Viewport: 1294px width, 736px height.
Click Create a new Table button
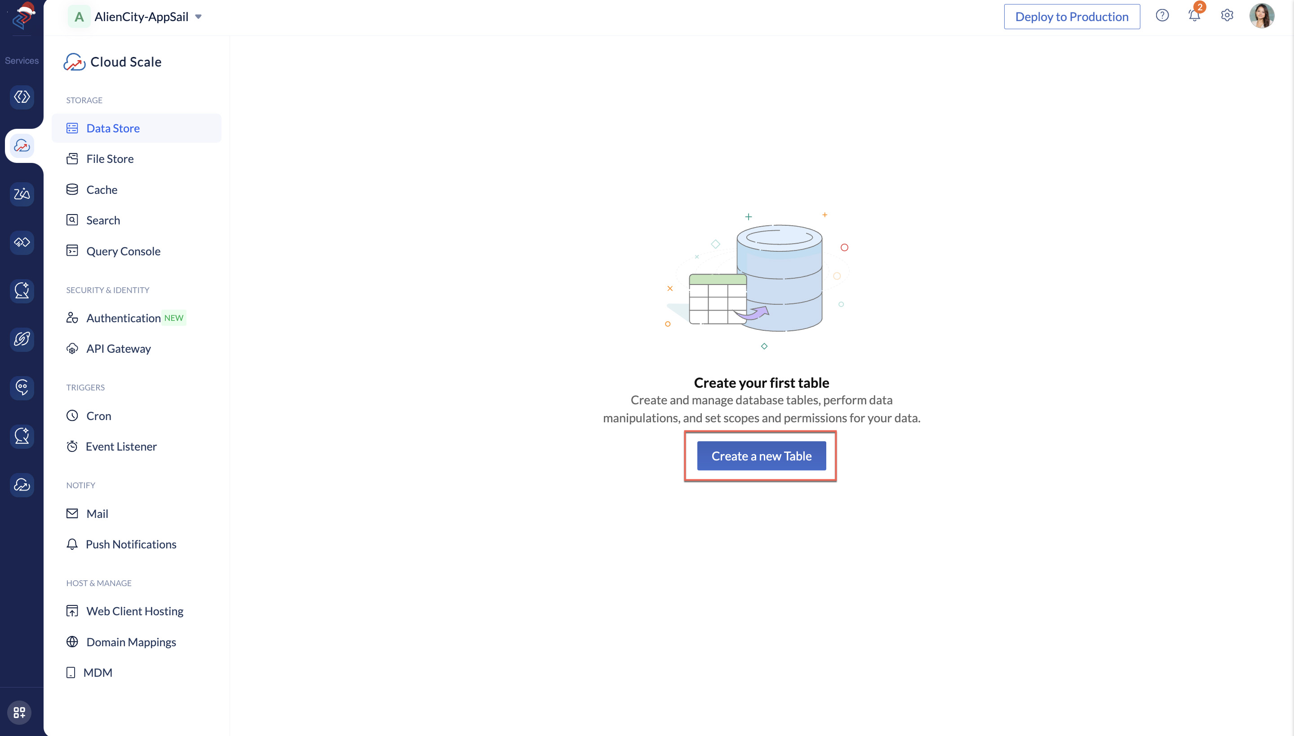pyautogui.click(x=762, y=456)
